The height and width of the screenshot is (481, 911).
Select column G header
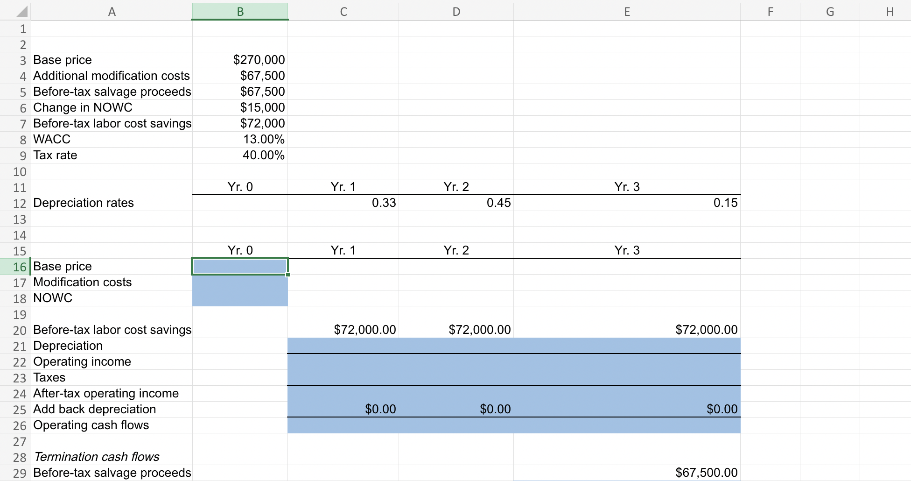point(830,12)
